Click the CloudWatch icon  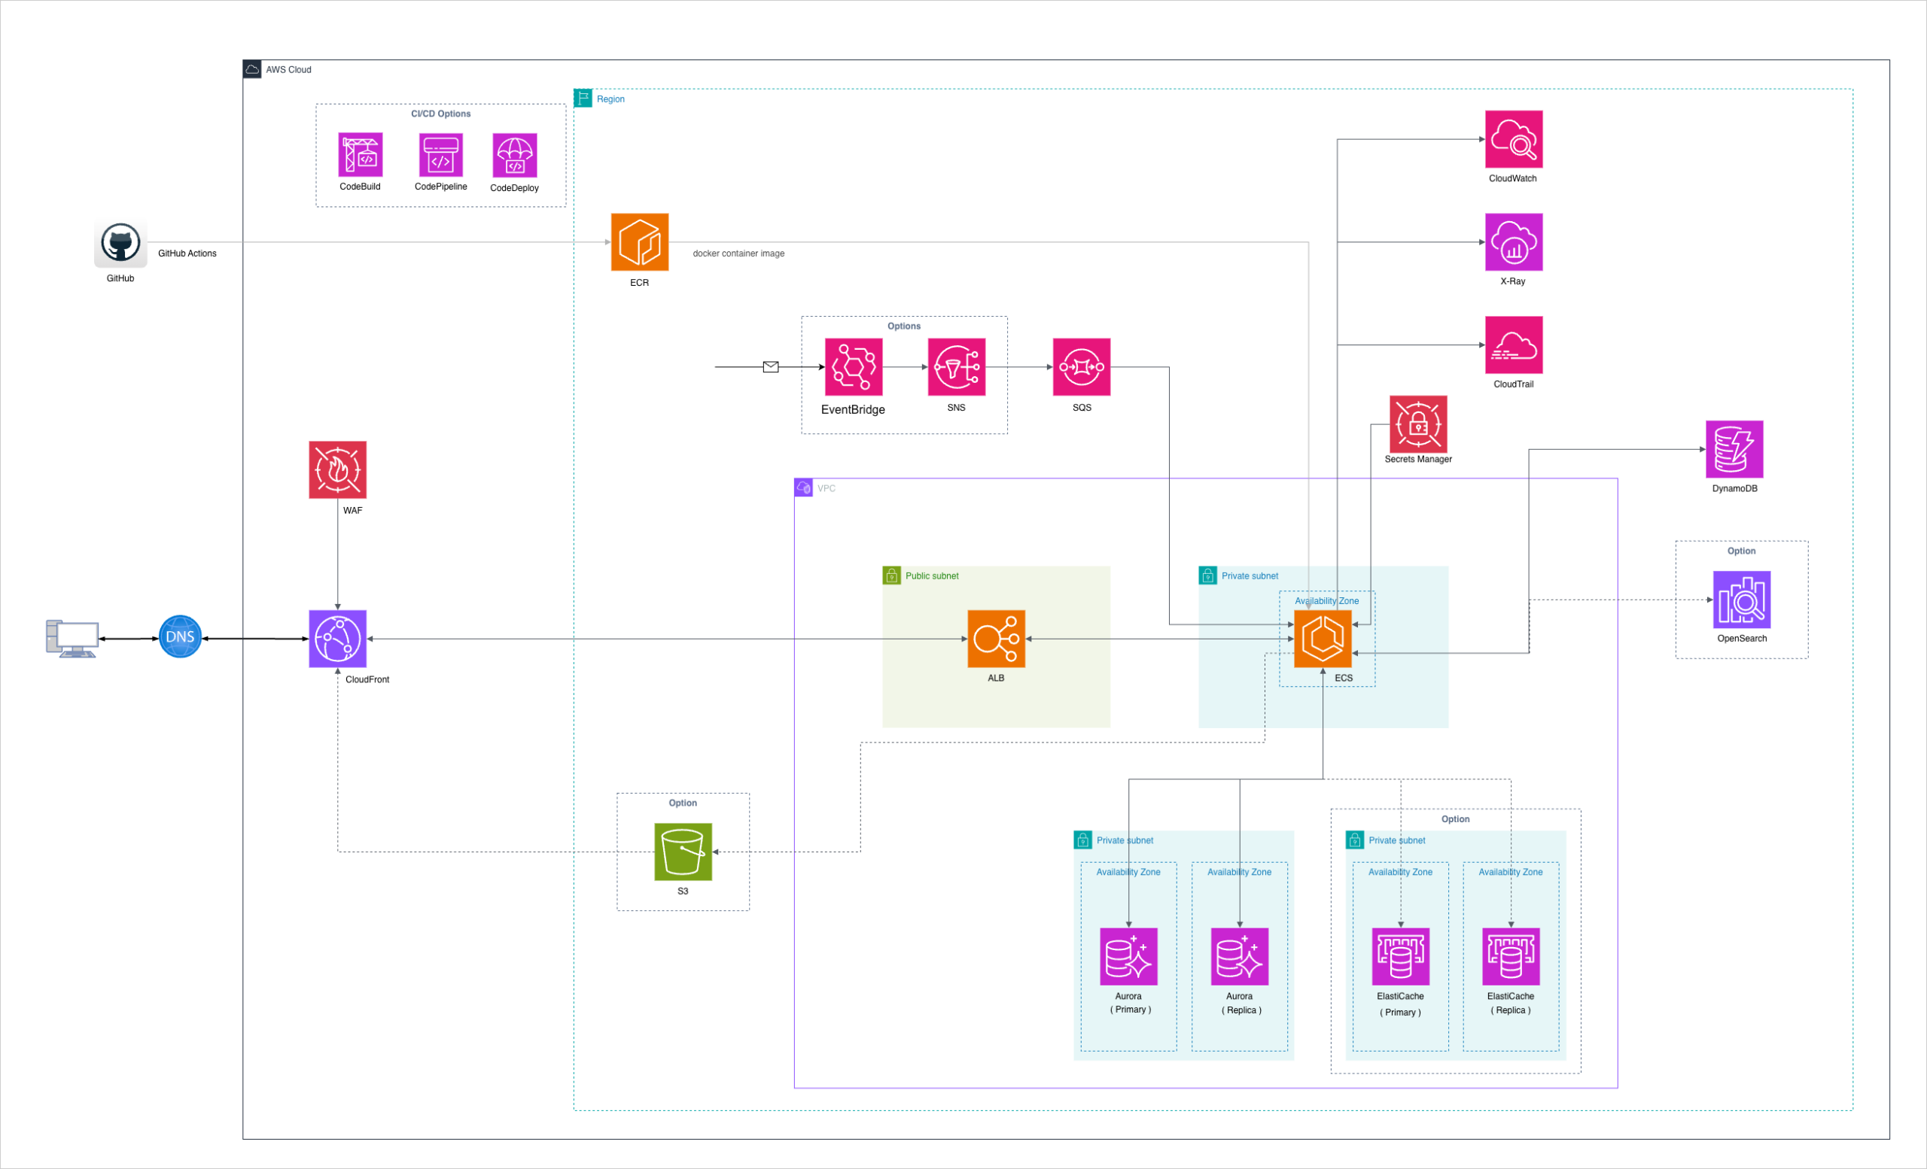[1513, 139]
